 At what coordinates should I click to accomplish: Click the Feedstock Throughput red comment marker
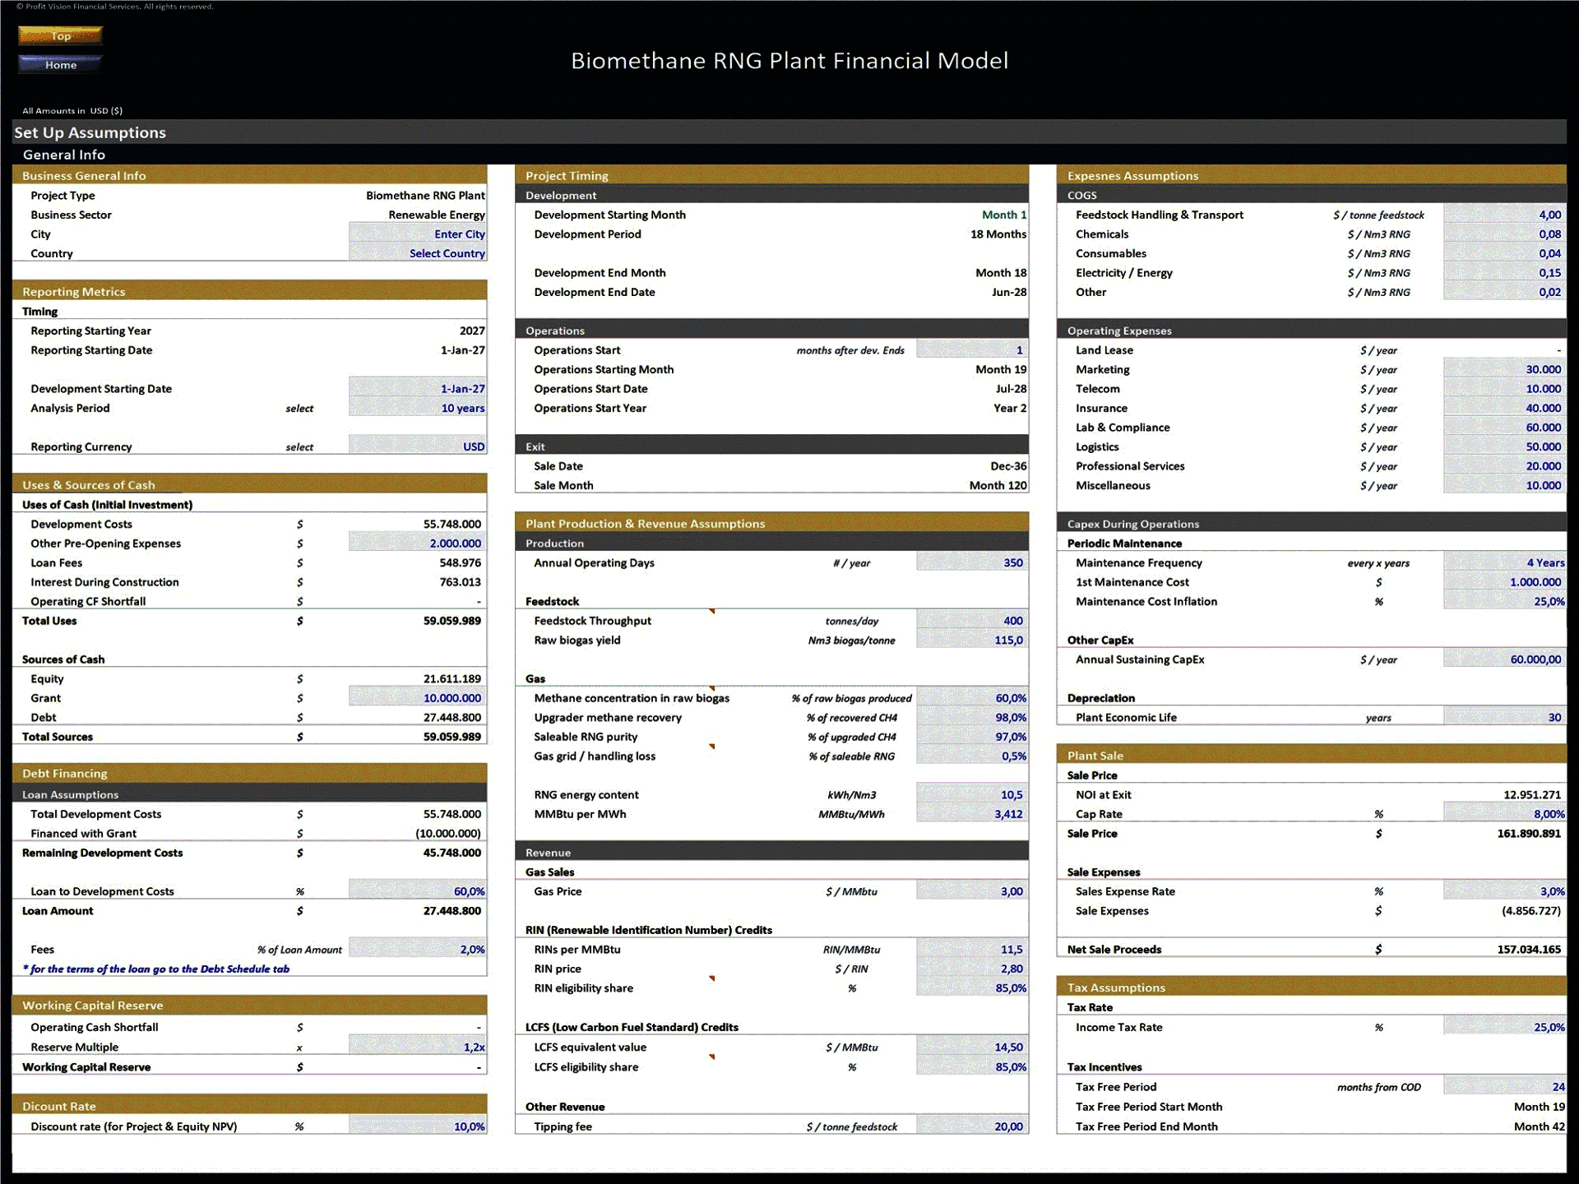[x=712, y=611]
